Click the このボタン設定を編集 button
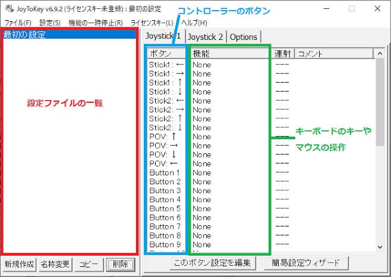The image size is (391, 277). 212,263
